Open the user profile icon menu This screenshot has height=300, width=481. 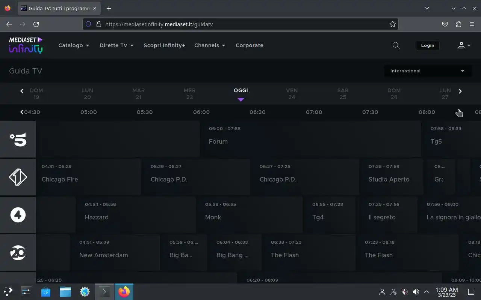click(464, 45)
